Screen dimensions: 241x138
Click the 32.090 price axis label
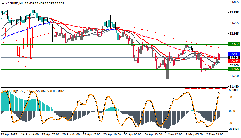pos(234,65)
